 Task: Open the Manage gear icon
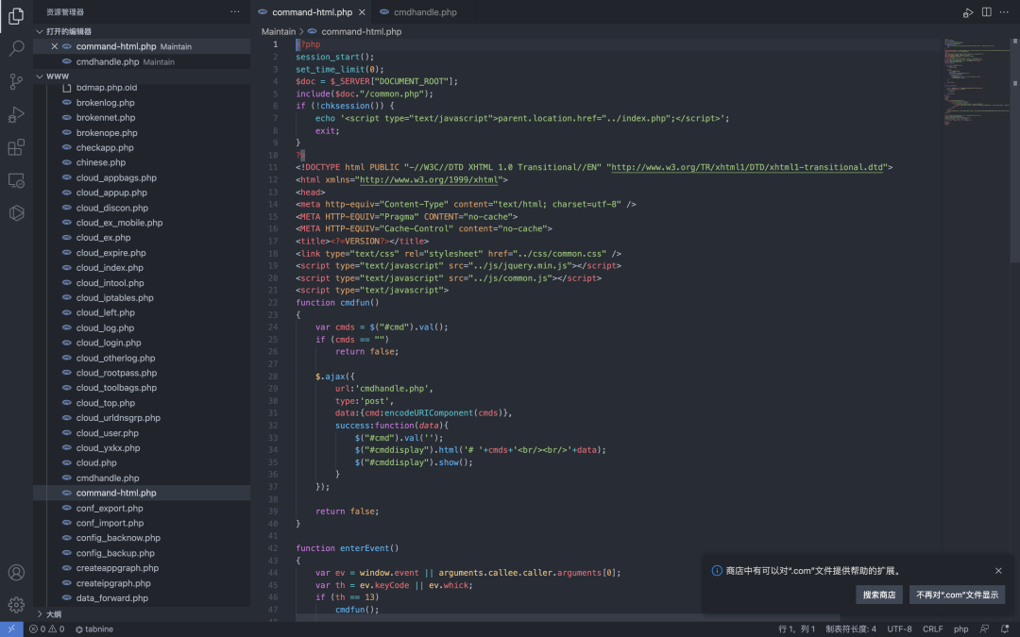pyautogui.click(x=16, y=605)
